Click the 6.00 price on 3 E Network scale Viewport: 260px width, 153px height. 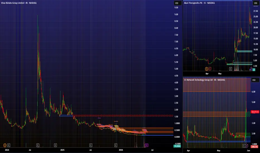coord(254,92)
